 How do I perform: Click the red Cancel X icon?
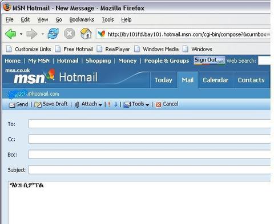(158, 104)
